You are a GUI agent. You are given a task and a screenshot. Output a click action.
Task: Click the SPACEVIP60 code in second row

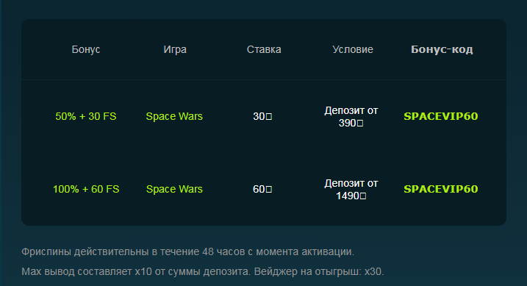tap(440, 189)
